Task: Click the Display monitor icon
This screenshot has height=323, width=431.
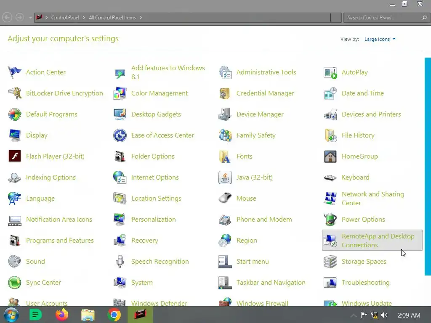Action: pyautogui.click(x=15, y=135)
